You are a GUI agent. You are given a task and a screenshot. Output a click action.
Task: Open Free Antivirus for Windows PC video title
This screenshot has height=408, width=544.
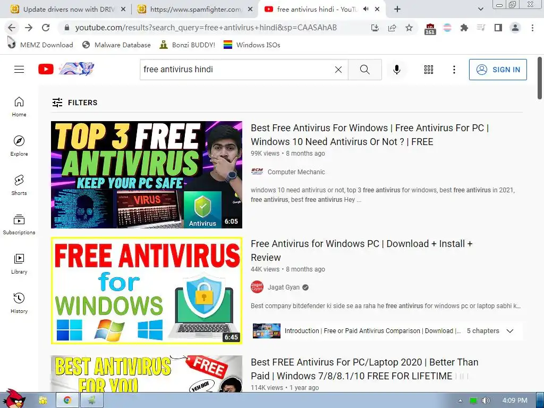pyautogui.click(x=362, y=251)
